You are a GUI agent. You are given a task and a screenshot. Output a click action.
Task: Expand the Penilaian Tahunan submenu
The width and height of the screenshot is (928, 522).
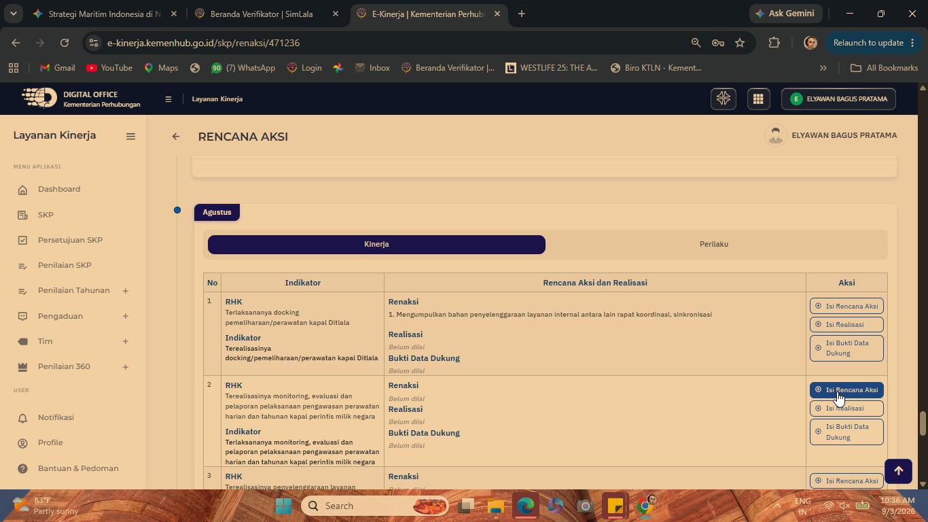(125, 291)
